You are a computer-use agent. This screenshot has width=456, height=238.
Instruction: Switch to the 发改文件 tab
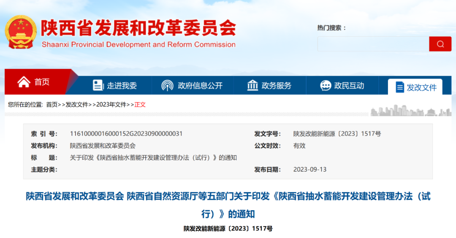pyautogui.click(x=421, y=87)
